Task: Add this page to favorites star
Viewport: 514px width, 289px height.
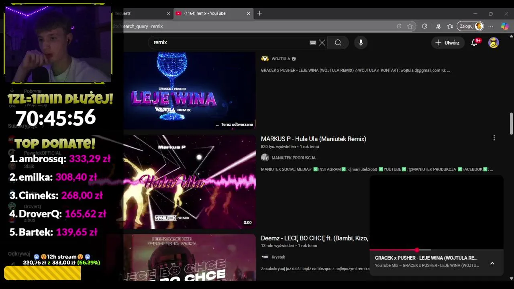Action: pyautogui.click(x=410, y=26)
